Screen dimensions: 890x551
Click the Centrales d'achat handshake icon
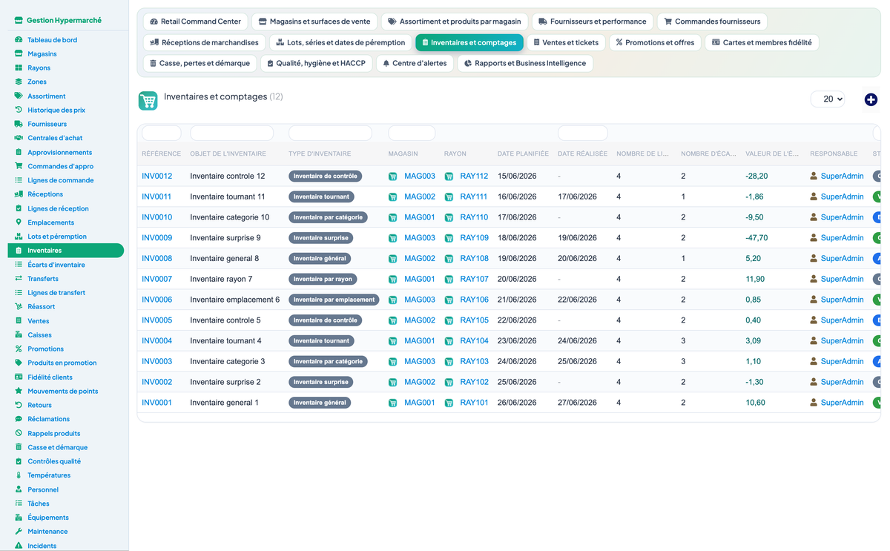(19, 138)
